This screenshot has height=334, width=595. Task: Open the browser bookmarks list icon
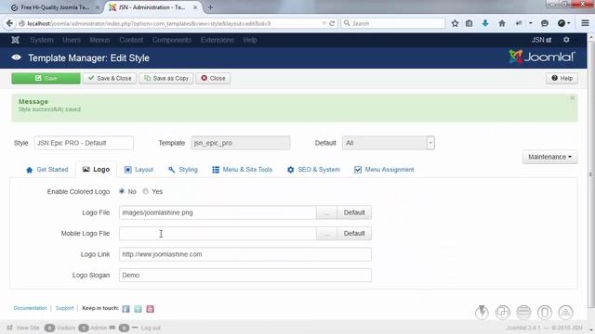pyautogui.click(x=469, y=23)
